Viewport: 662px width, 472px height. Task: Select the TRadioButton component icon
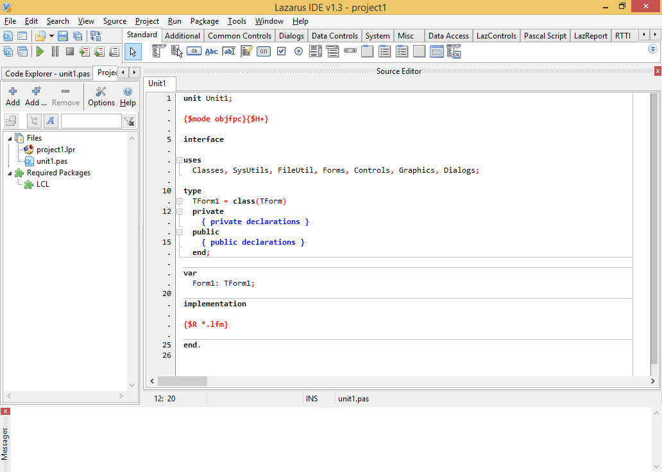[x=298, y=51]
